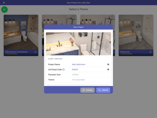
Task: Edit the postal code field '00000'
Action: point(75,70)
